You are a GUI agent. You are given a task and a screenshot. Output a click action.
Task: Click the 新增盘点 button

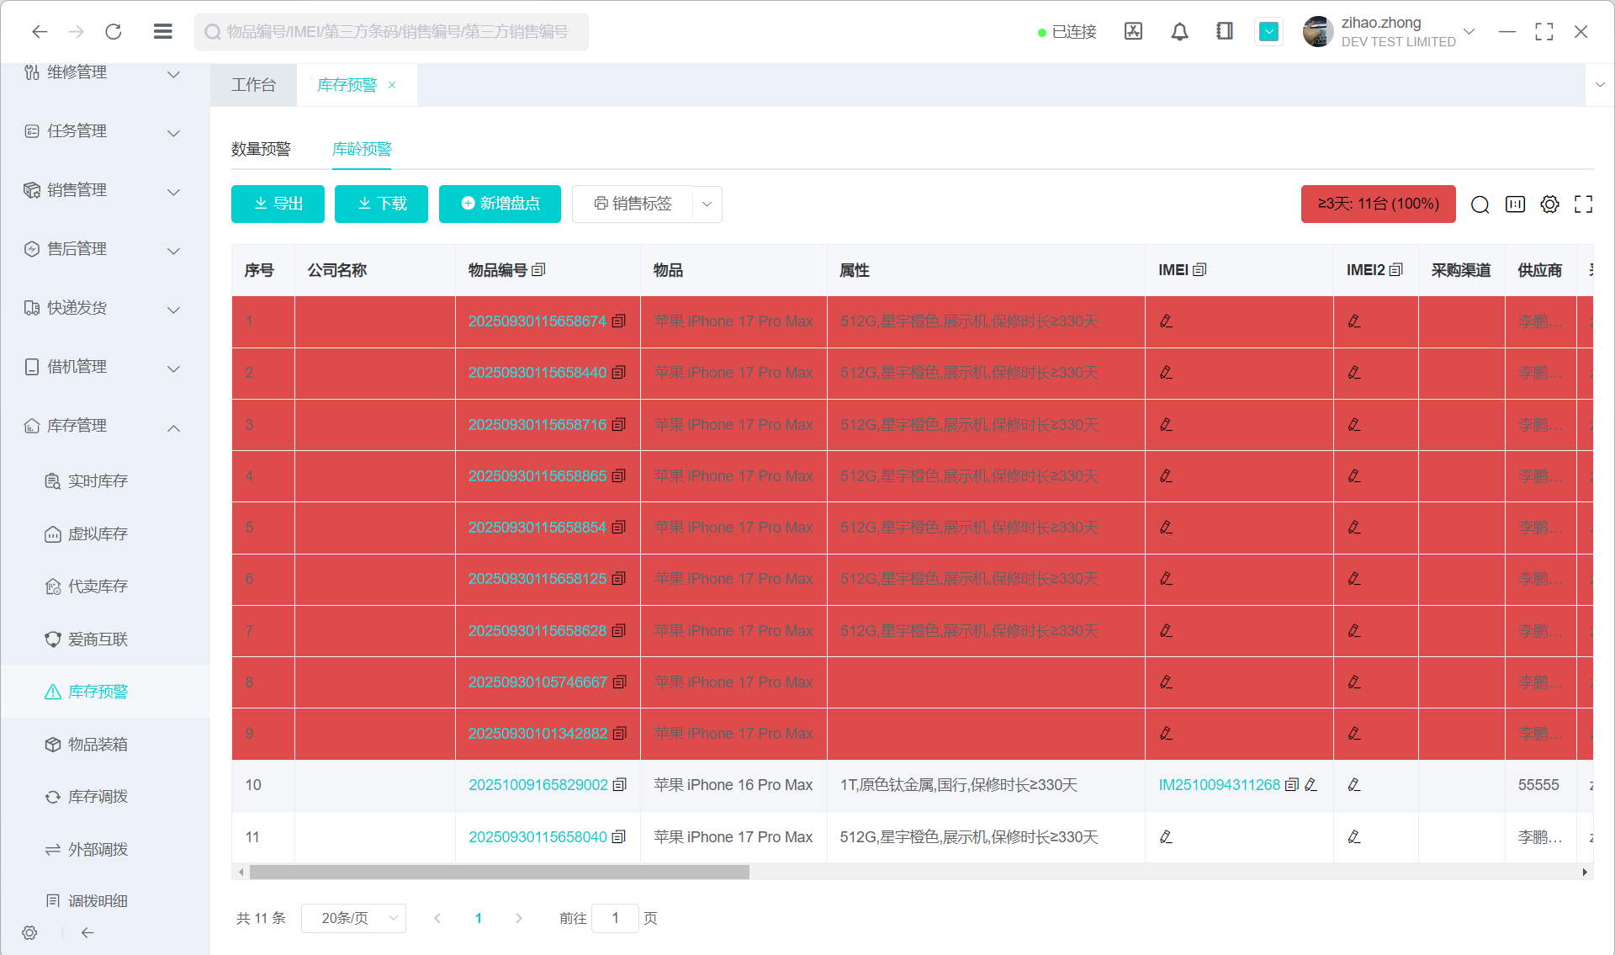pyautogui.click(x=500, y=204)
